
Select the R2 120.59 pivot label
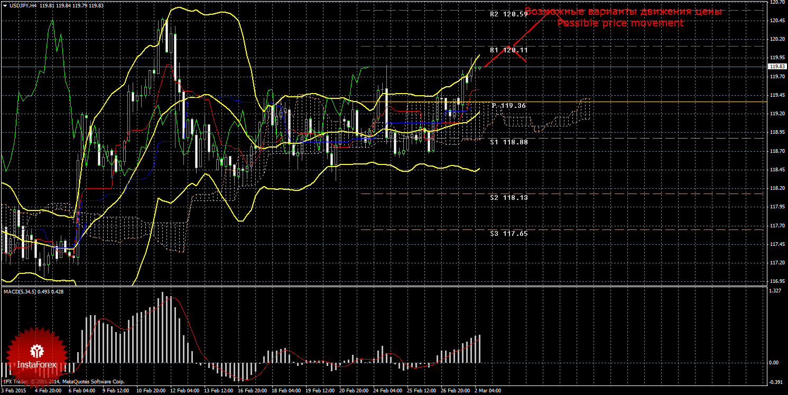tap(508, 14)
